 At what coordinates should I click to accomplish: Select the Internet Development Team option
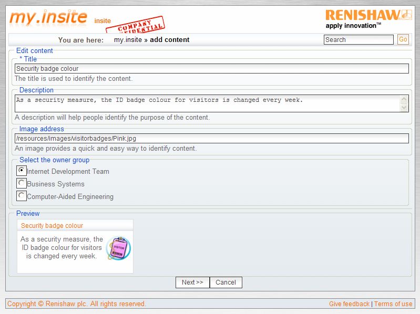pyautogui.click(x=22, y=171)
